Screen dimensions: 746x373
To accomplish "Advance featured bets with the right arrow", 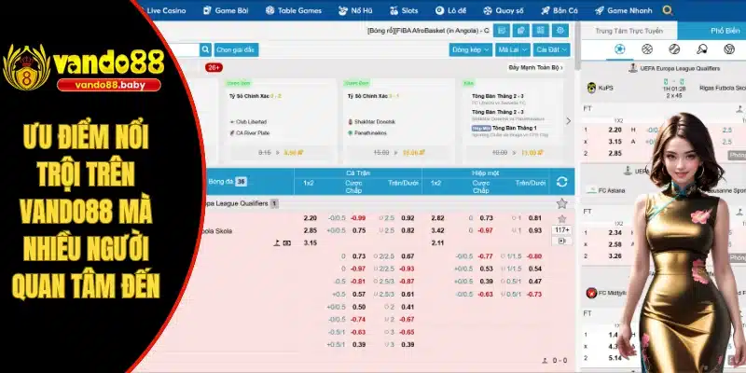I will pyautogui.click(x=568, y=121).
